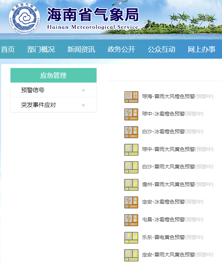222x264 pixels.
Task: Click the 海南省气象局 site title
Action: (x=93, y=15)
